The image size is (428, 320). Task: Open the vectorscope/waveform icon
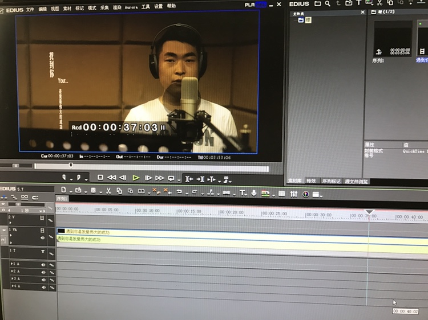[x=306, y=194]
